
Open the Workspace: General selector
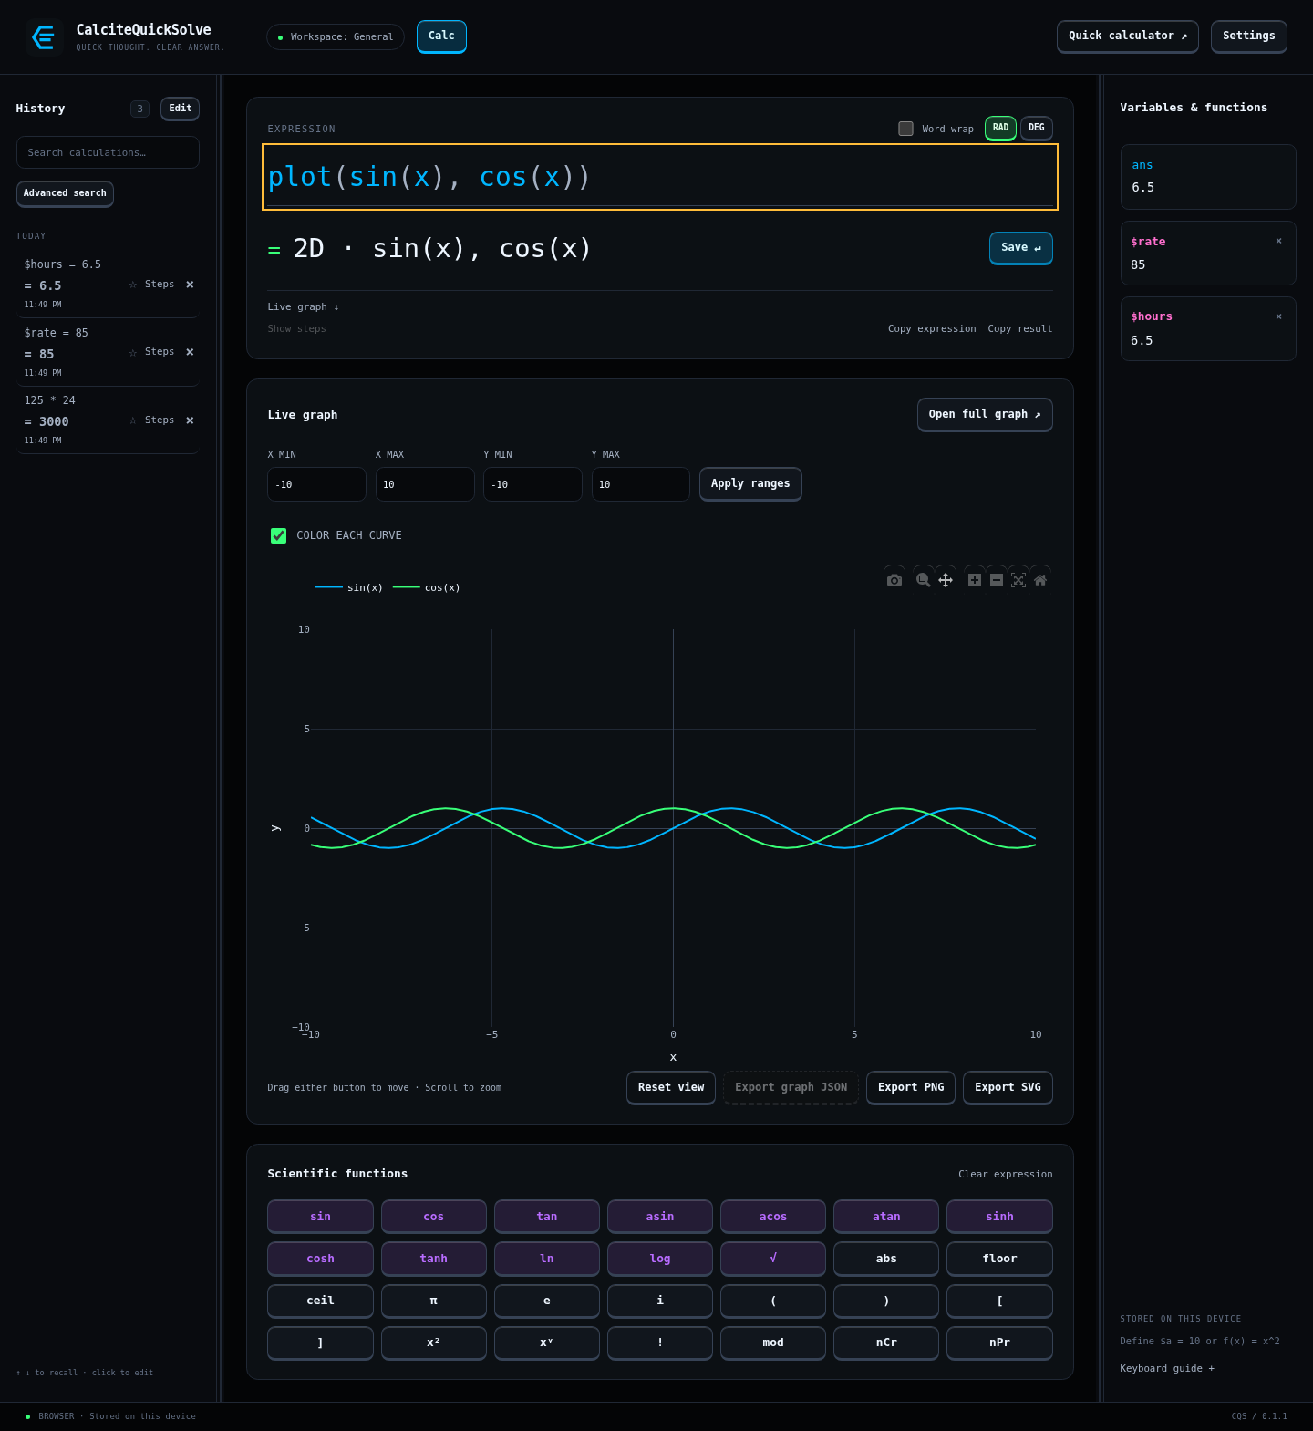[x=336, y=37]
